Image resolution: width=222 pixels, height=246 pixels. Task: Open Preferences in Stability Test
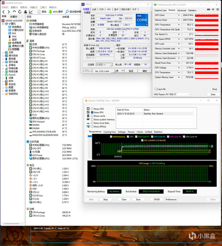[171, 199]
